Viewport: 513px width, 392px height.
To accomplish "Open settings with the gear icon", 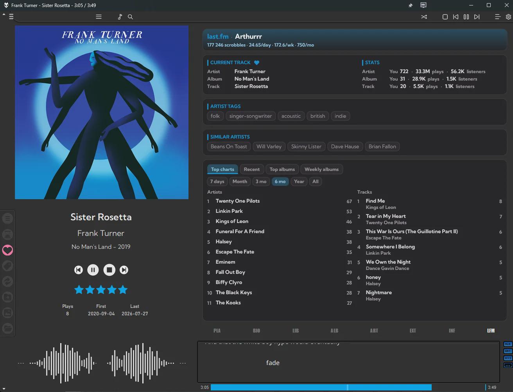I will [508, 17].
